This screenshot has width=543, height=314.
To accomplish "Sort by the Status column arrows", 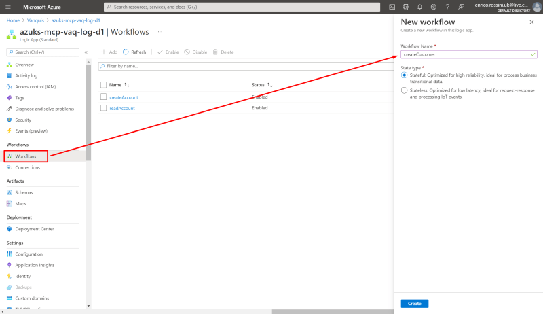I will click(x=269, y=84).
